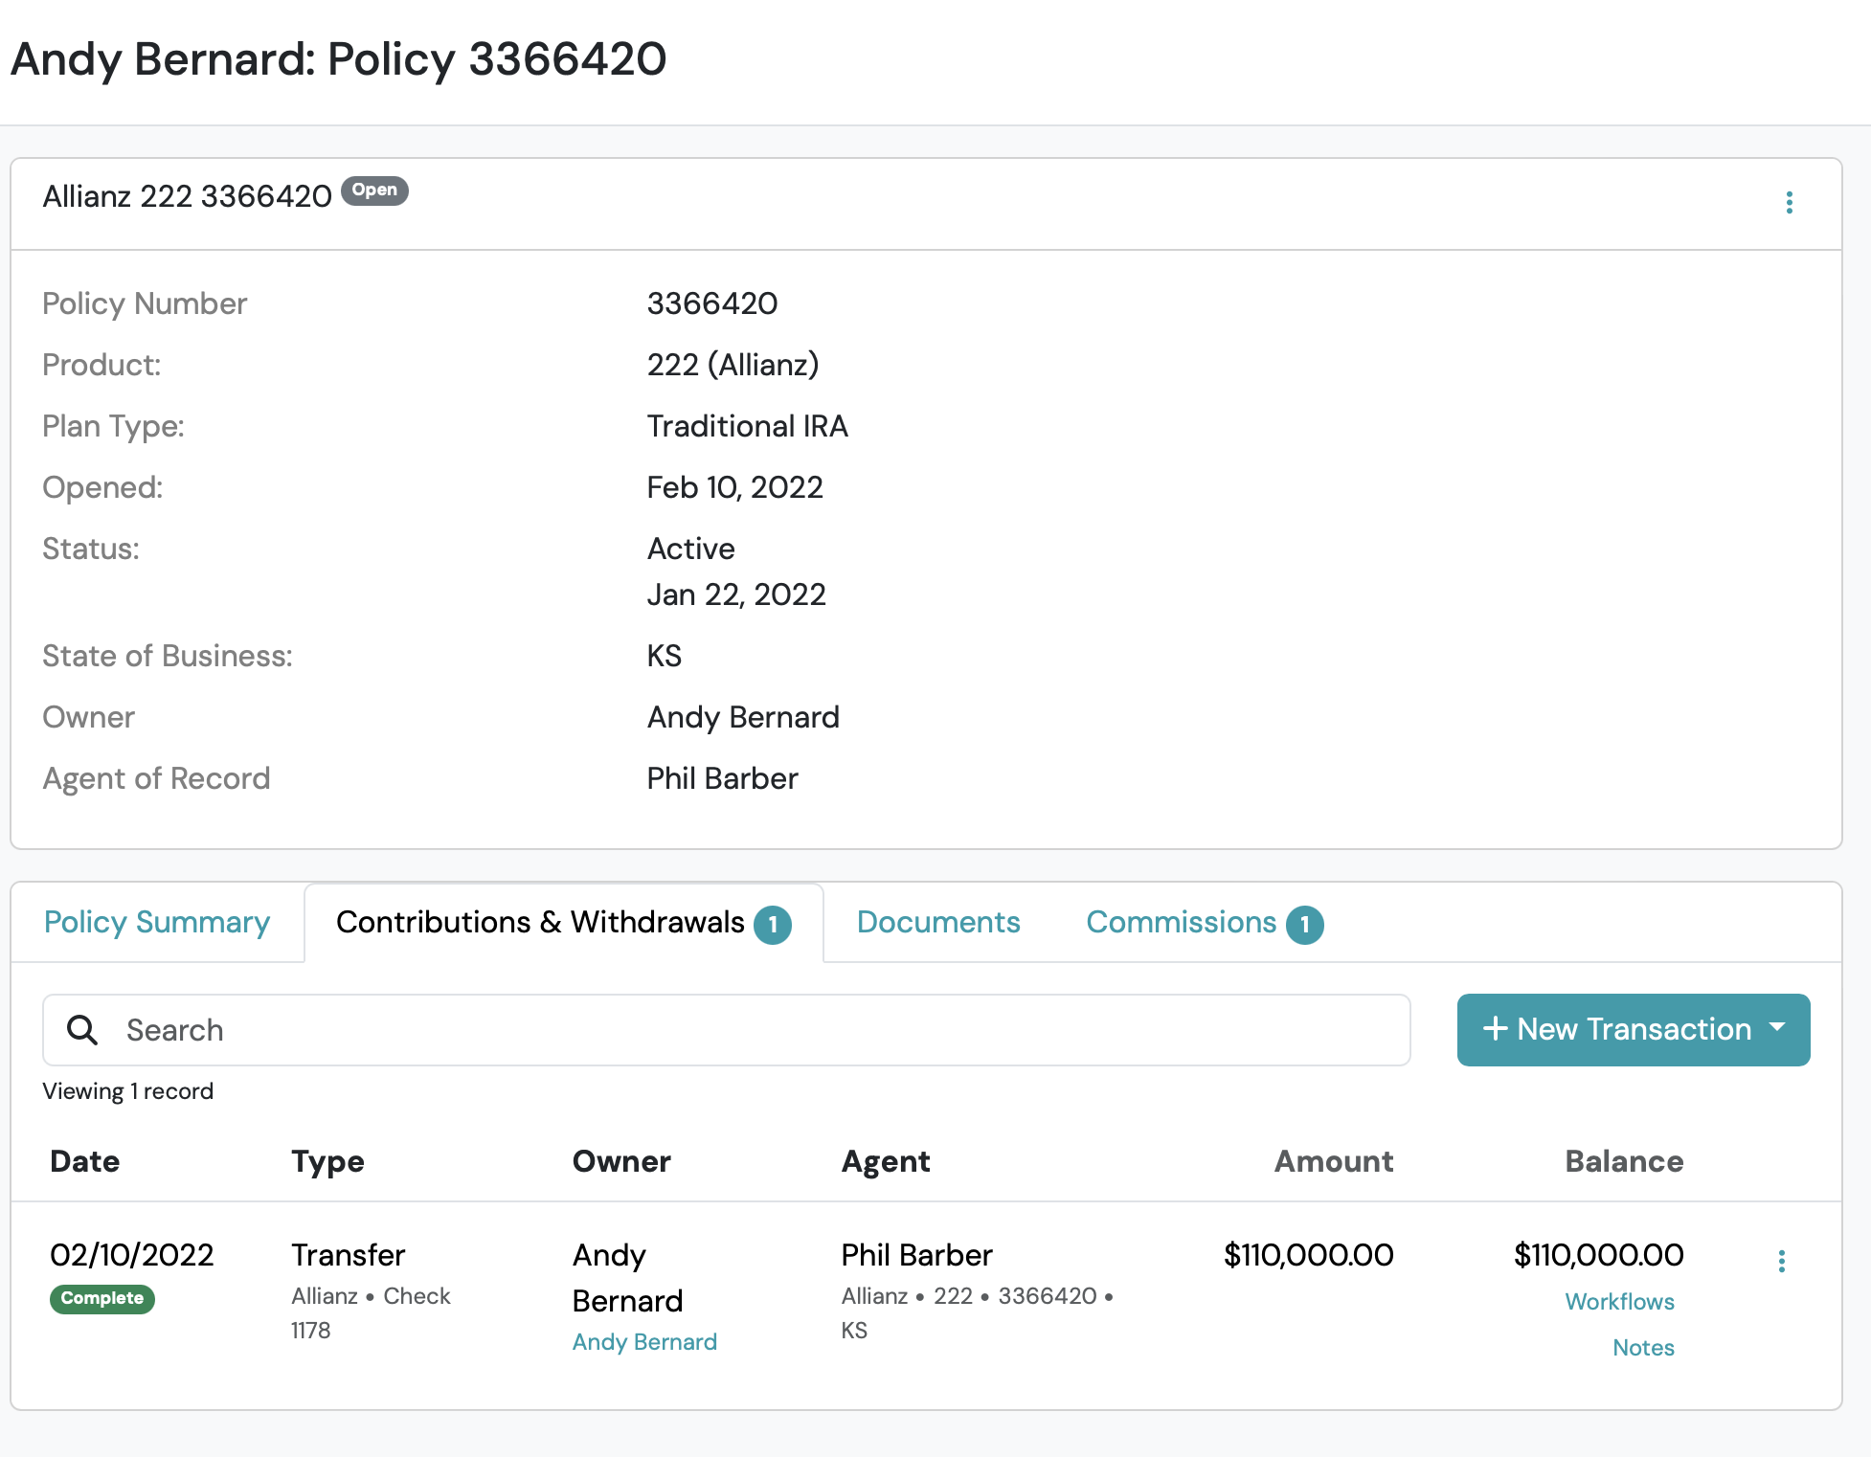Select the Contributions & Withdrawals tab
The height and width of the screenshot is (1457, 1871).
tap(564, 922)
